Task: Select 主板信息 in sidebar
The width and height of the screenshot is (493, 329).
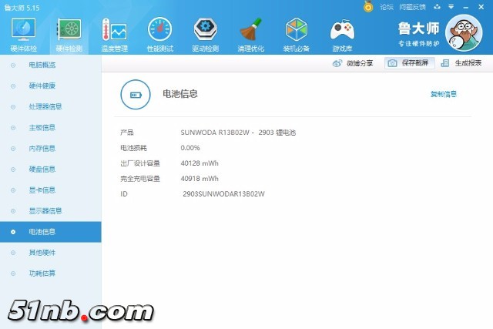Action: point(51,127)
